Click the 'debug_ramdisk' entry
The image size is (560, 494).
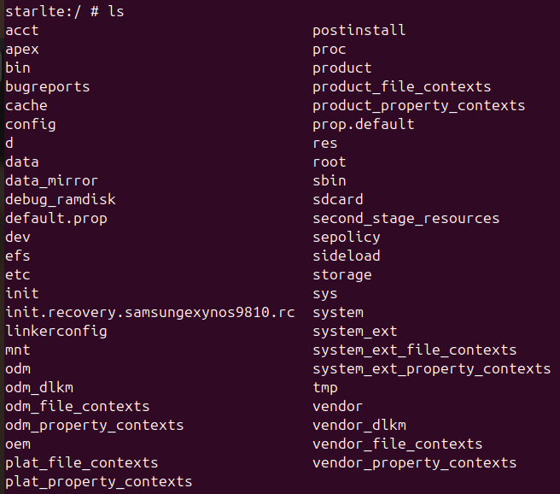pyautogui.click(x=61, y=200)
